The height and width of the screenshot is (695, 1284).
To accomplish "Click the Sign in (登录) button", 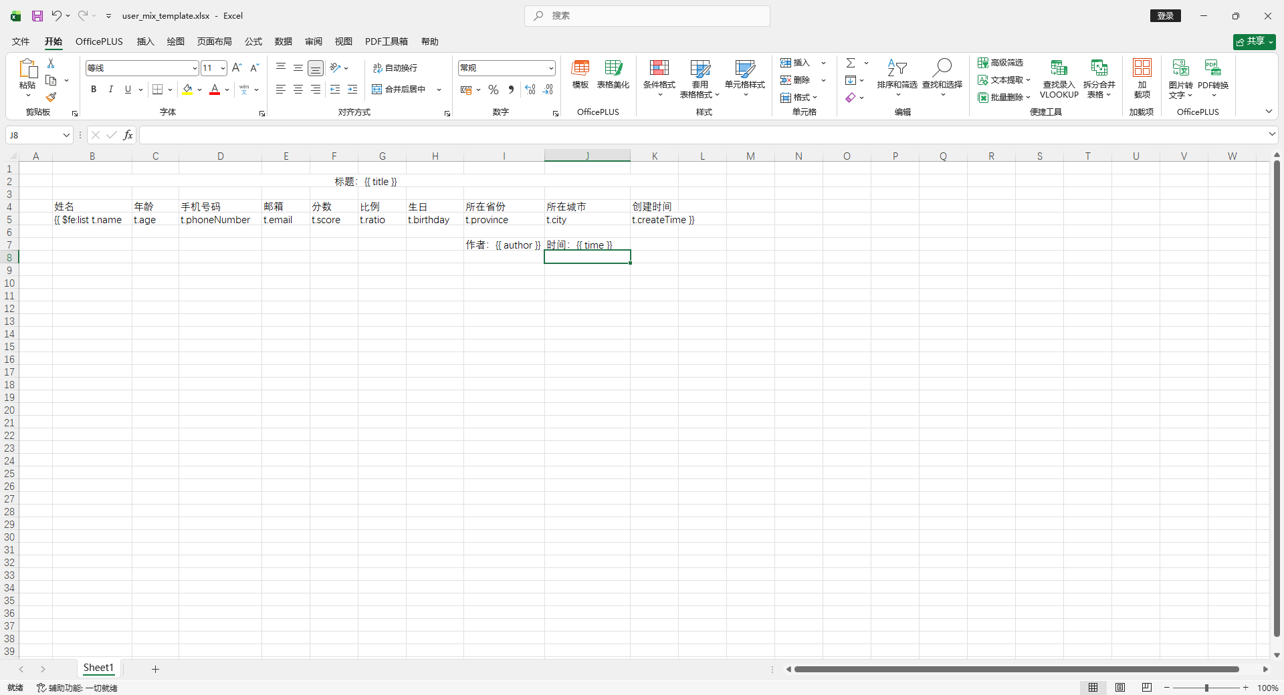I will tap(1165, 16).
